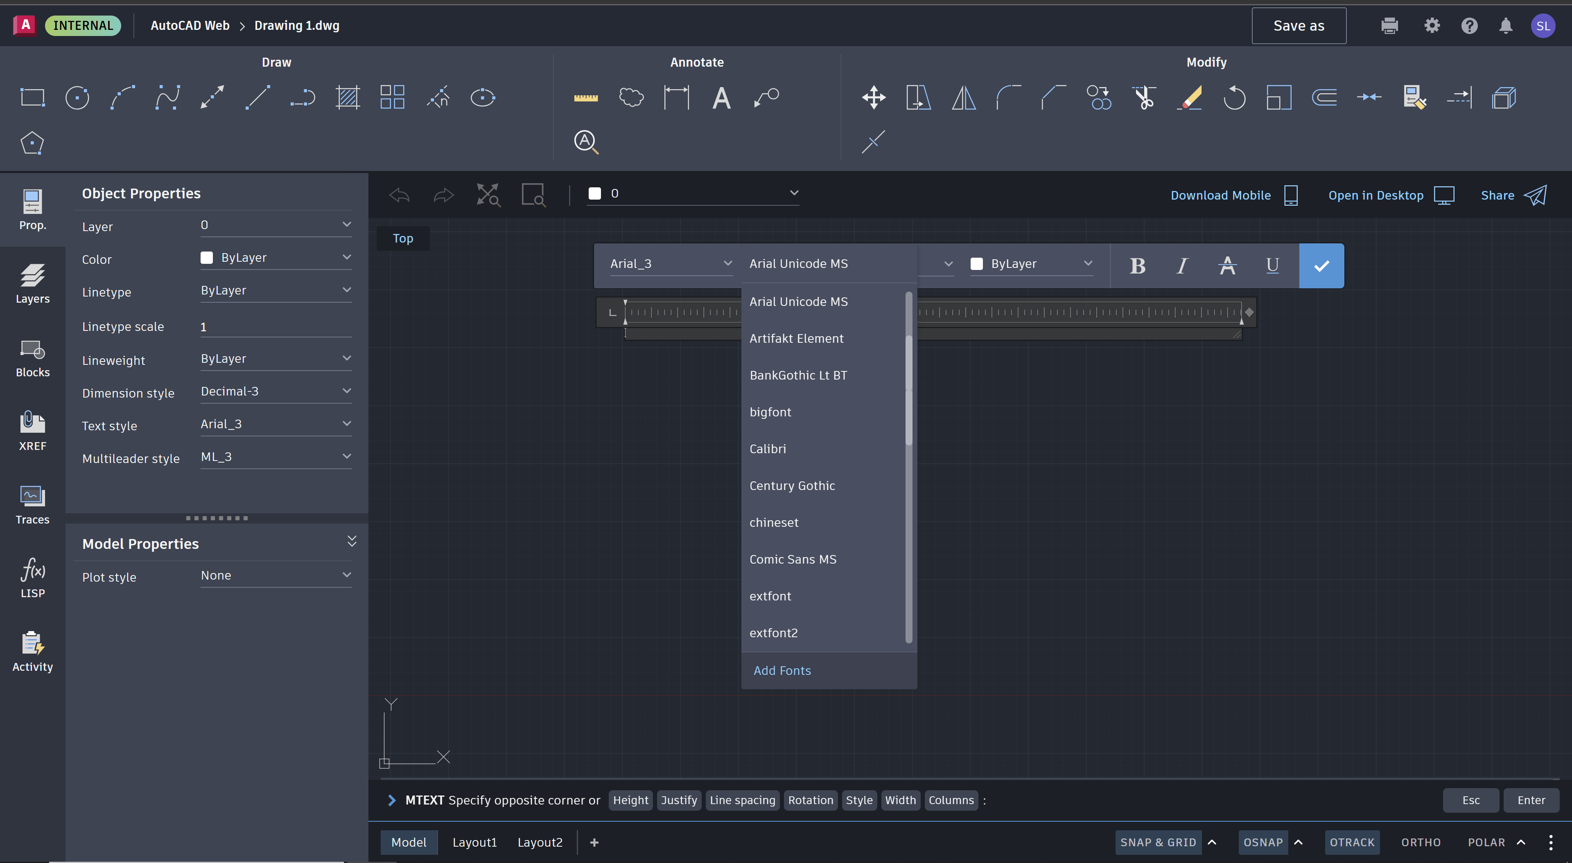Activate the Trim tool
Viewport: 1572px width, 863px height.
[1144, 97]
